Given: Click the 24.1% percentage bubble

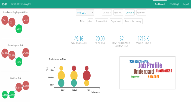Looking at the screenshot, I should (5, 53).
